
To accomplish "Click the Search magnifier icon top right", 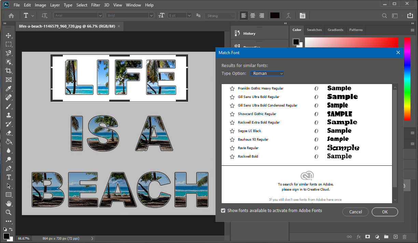I will [x=385, y=16].
